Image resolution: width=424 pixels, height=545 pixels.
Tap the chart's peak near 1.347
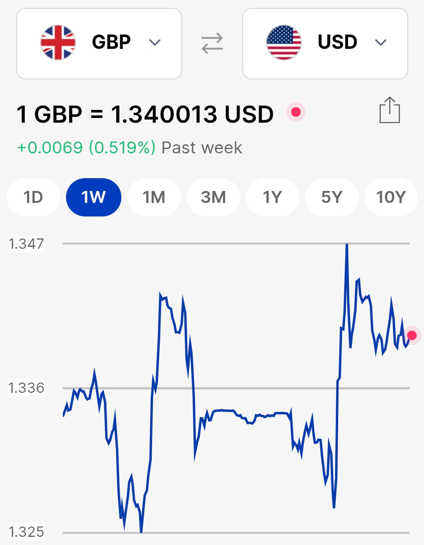click(347, 245)
